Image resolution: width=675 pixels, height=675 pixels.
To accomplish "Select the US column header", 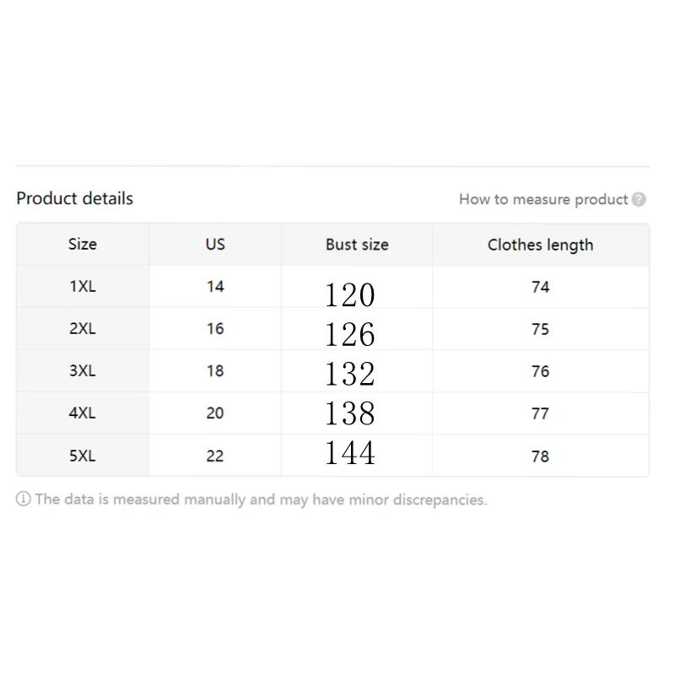I will tap(215, 244).
